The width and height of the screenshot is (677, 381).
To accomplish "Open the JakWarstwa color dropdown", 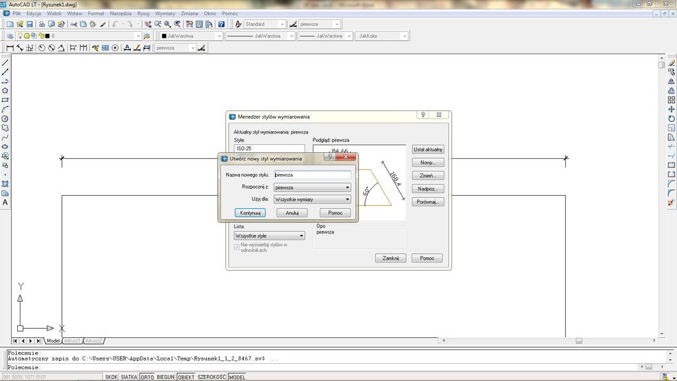I will point(219,36).
